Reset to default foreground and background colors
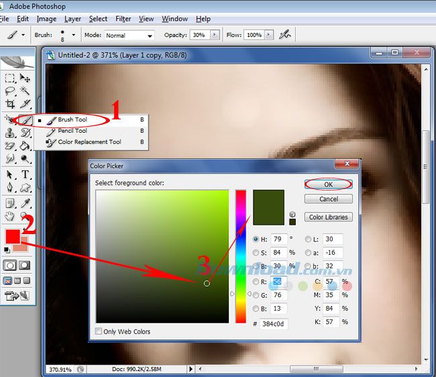 7,250
